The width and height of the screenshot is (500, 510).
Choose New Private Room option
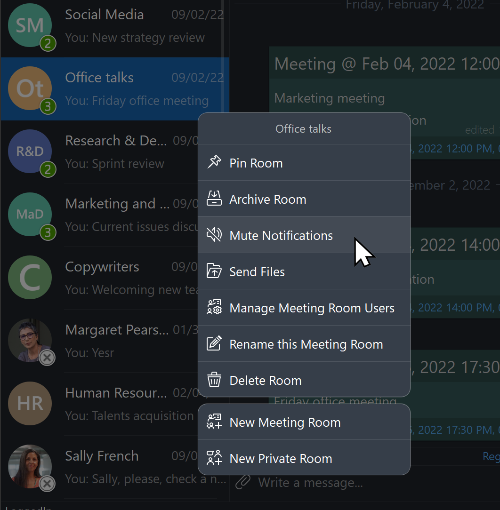point(304,458)
